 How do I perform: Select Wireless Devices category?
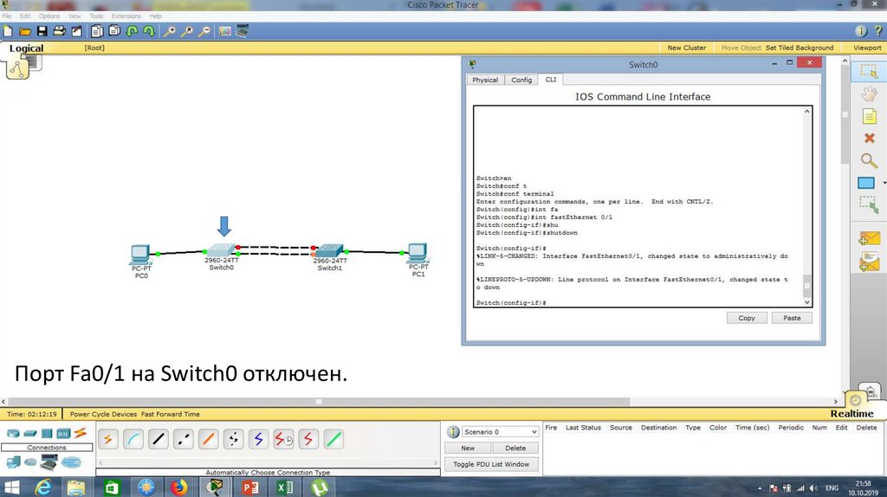click(x=62, y=434)
